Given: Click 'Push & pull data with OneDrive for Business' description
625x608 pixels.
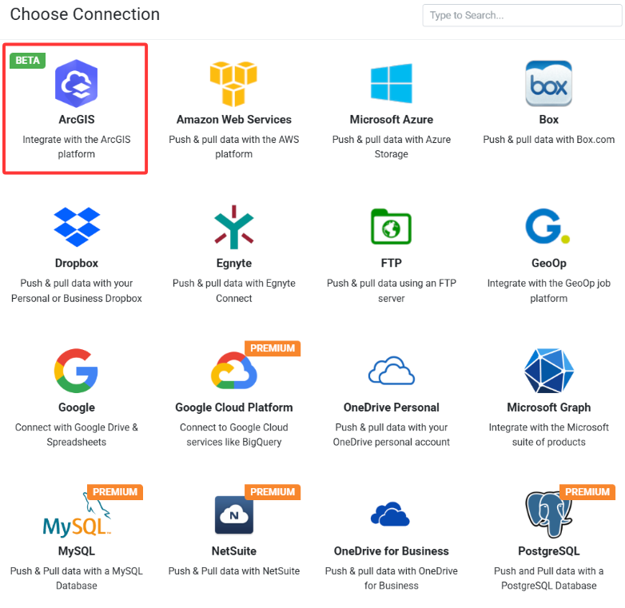Looking at the screenshot, I should tap(392, 578).
